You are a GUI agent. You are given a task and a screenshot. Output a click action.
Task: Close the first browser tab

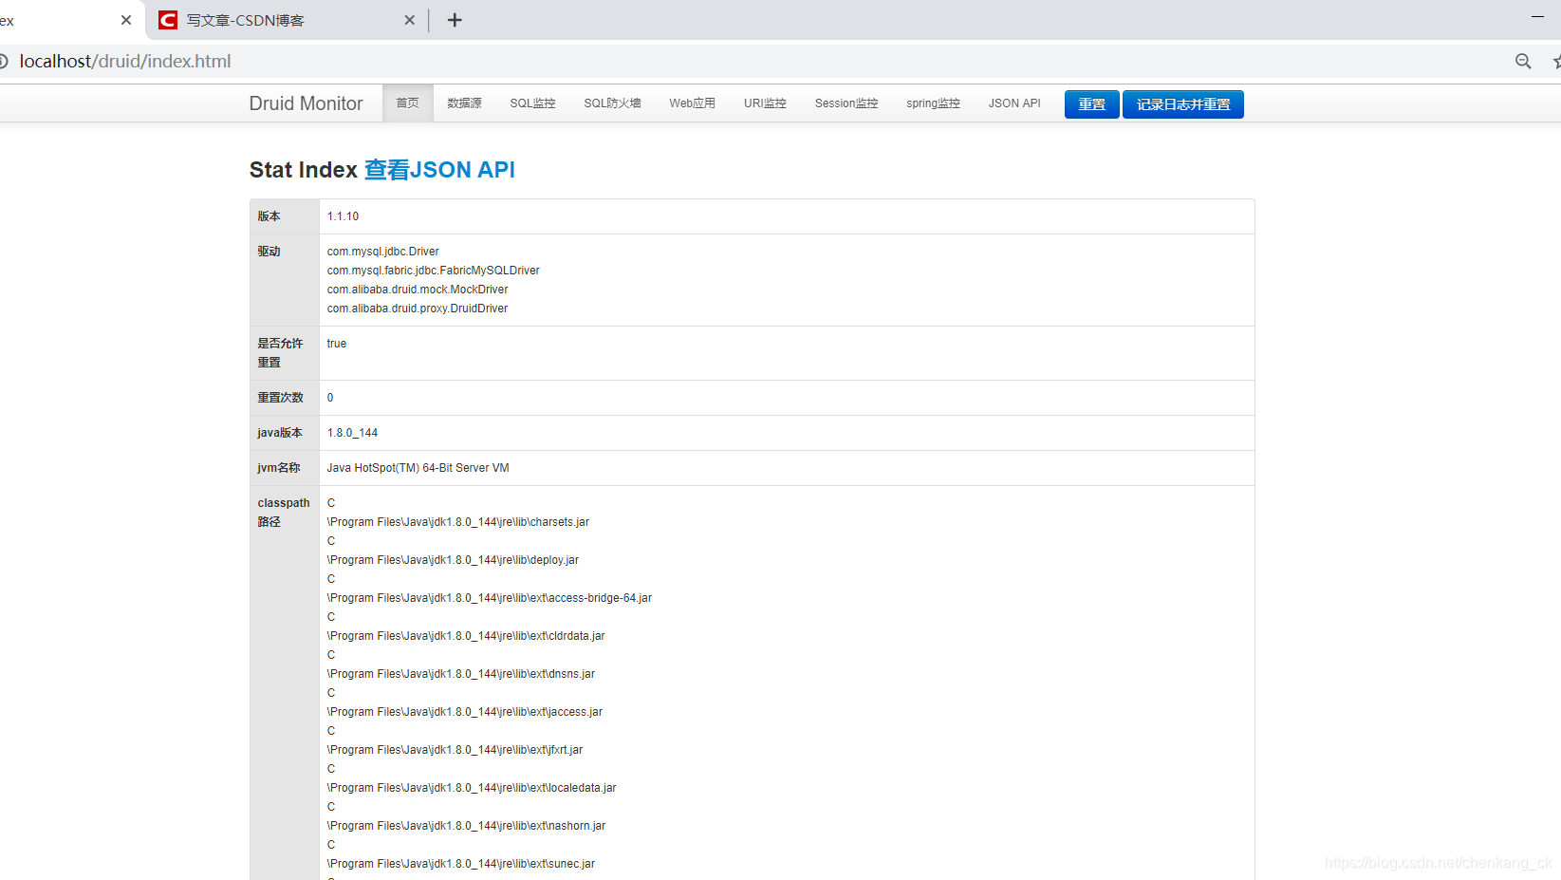[x=126, y=20]
